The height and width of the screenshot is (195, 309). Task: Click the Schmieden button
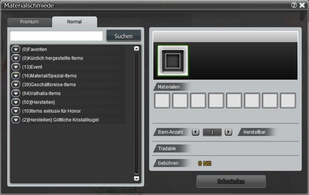tap(231, 181)
